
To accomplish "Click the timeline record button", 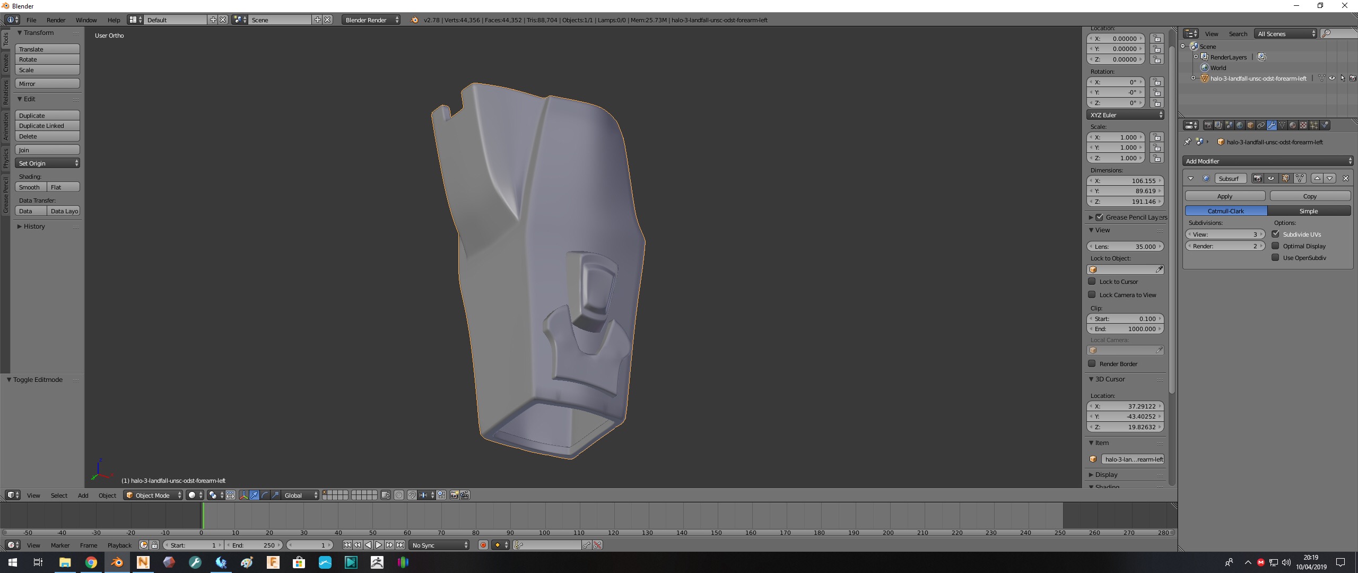I will coord(483,545).
